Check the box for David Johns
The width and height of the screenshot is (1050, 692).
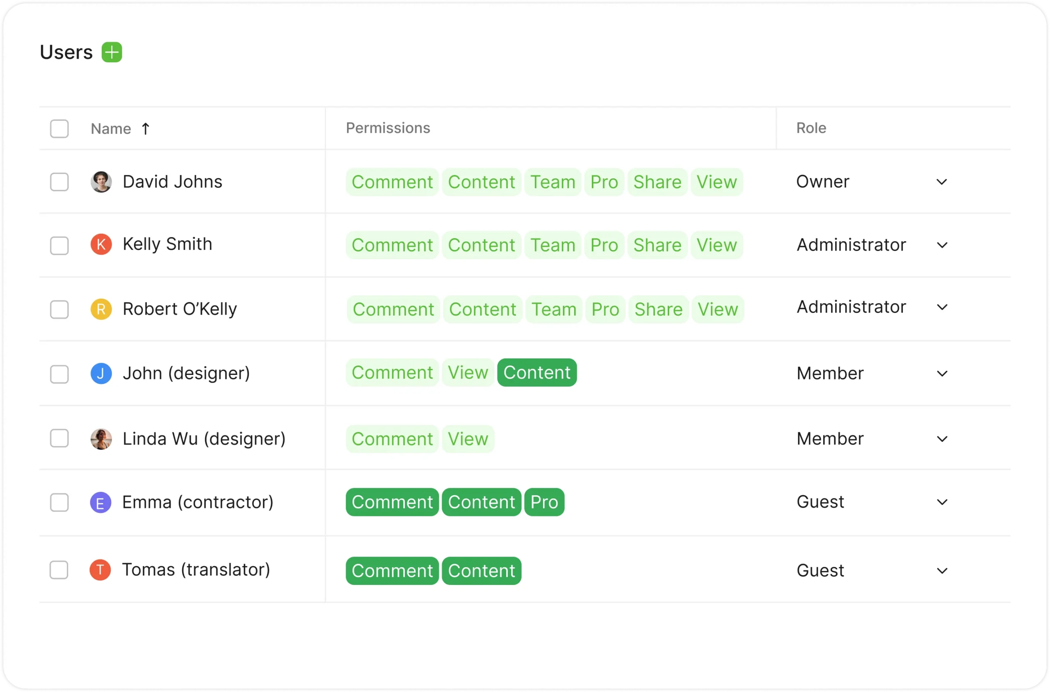59,182
